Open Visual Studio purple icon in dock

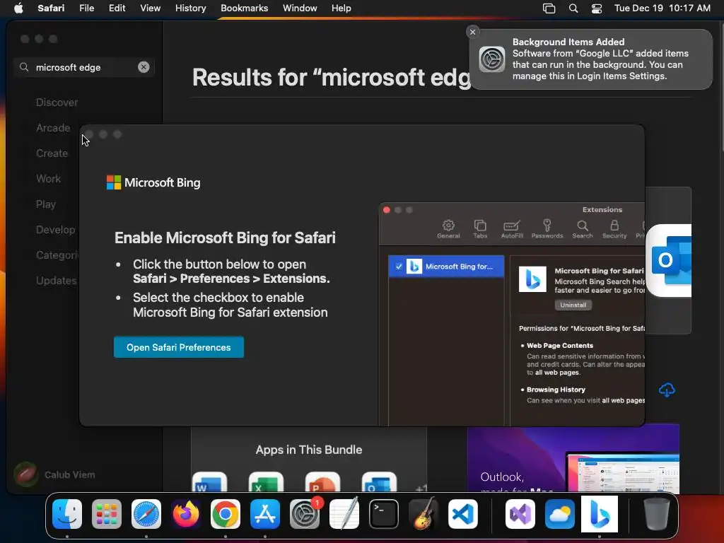(520, 514)
